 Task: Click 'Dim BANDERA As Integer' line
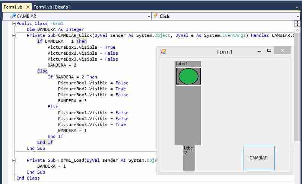point(55,29)
